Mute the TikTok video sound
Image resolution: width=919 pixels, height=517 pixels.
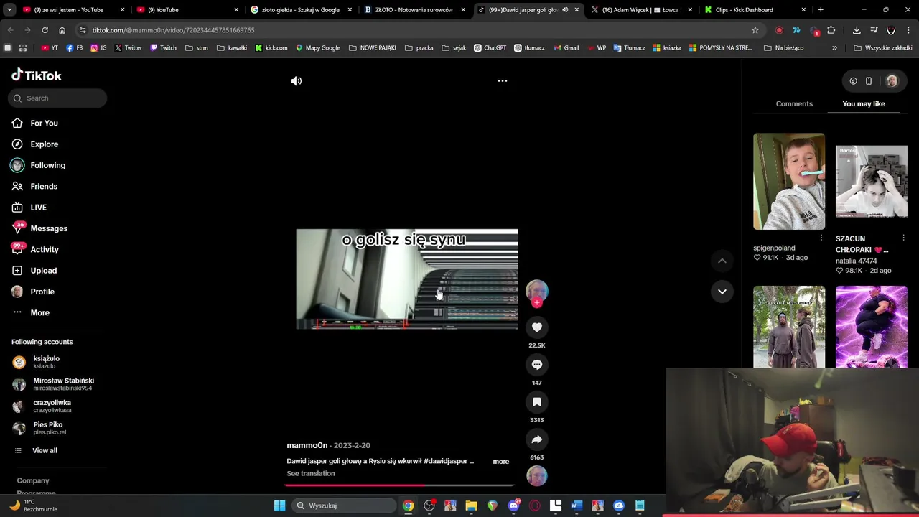point(297,81)
